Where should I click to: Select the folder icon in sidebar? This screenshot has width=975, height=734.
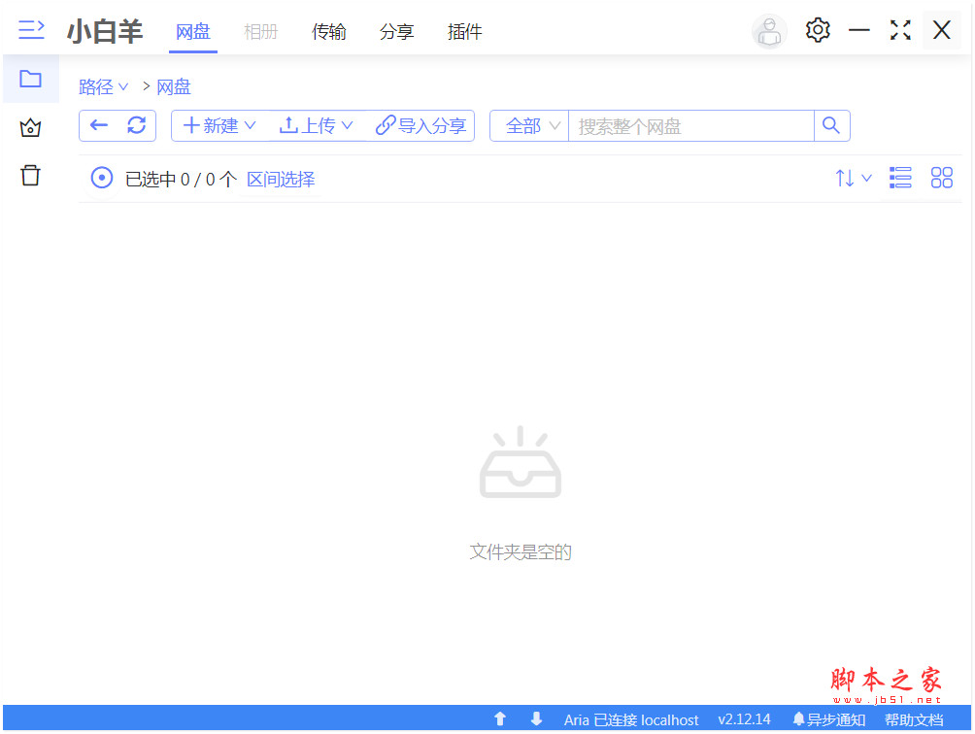tap(30, 79)
